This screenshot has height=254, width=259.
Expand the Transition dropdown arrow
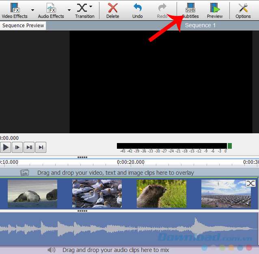(x=91, y=7)
